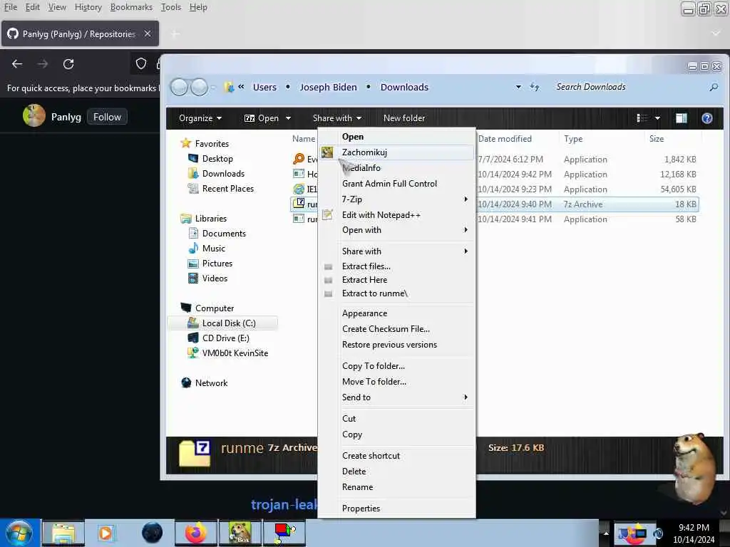Screen dimensions: 730x547
Task: Toggle the preview pane icon
Action: tap(681, 118)
